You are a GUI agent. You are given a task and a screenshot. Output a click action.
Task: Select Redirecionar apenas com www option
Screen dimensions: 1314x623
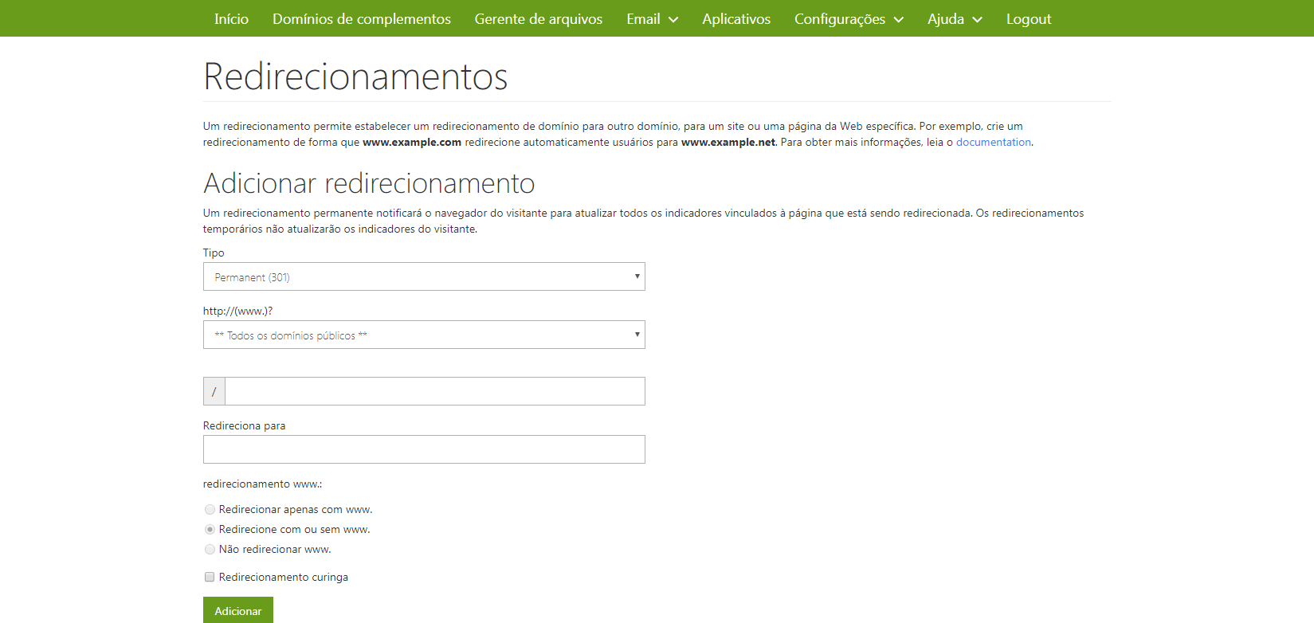point(210,510)
